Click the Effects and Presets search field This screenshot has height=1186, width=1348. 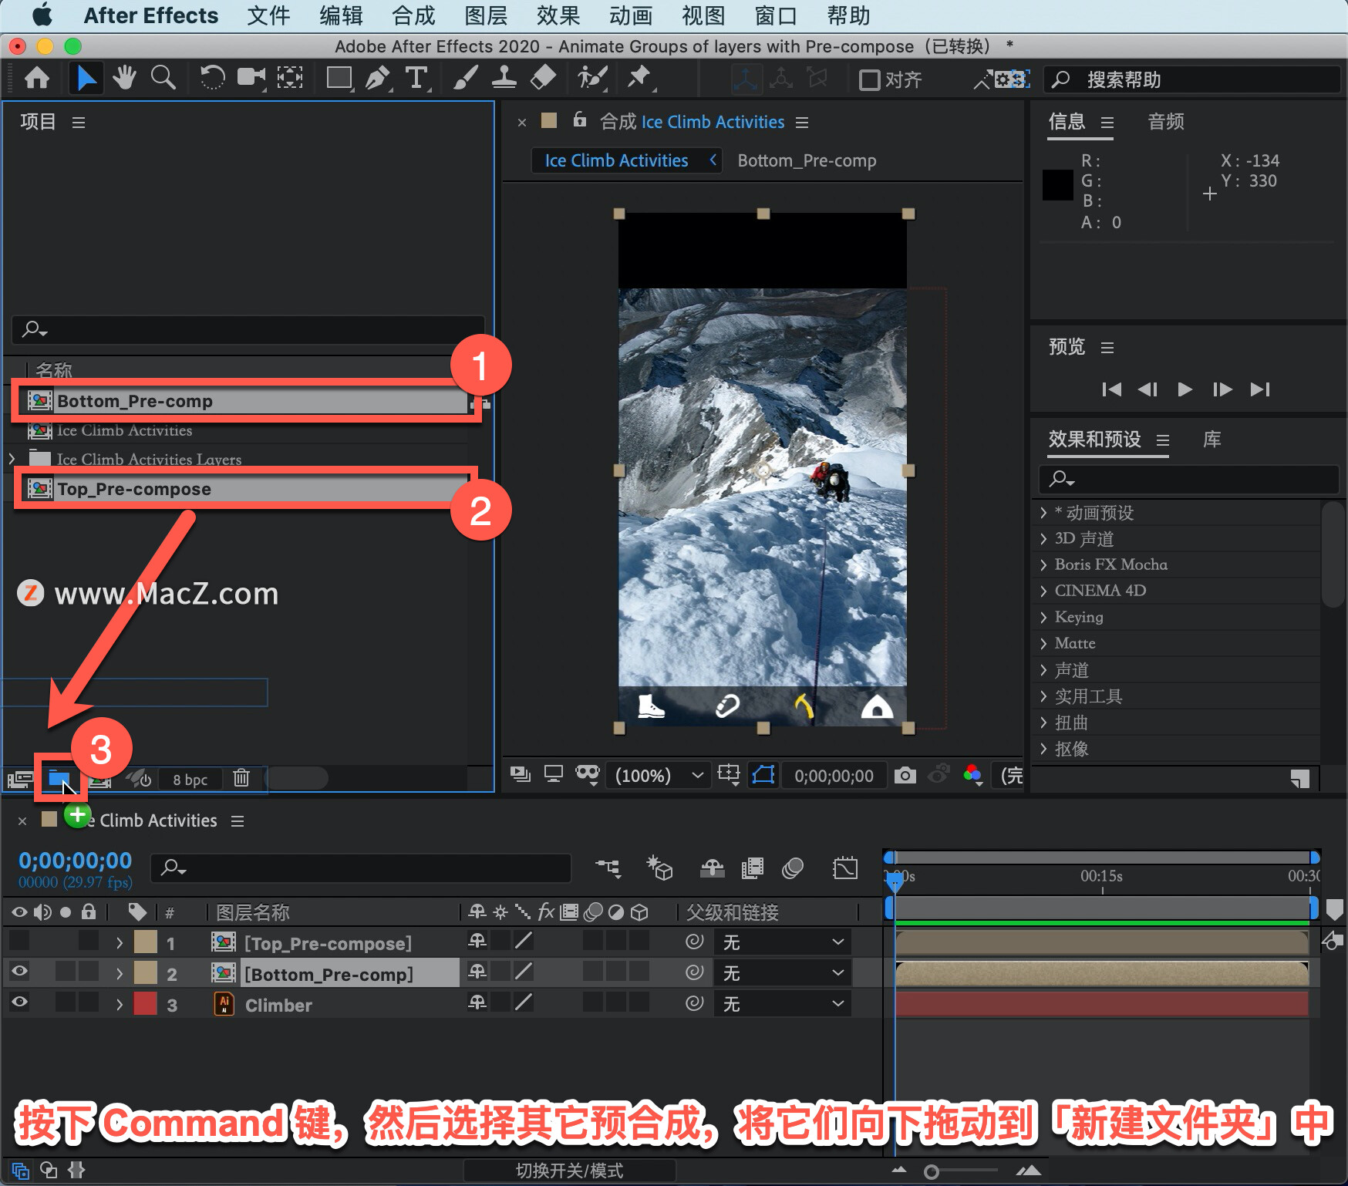pos(1188,479)
